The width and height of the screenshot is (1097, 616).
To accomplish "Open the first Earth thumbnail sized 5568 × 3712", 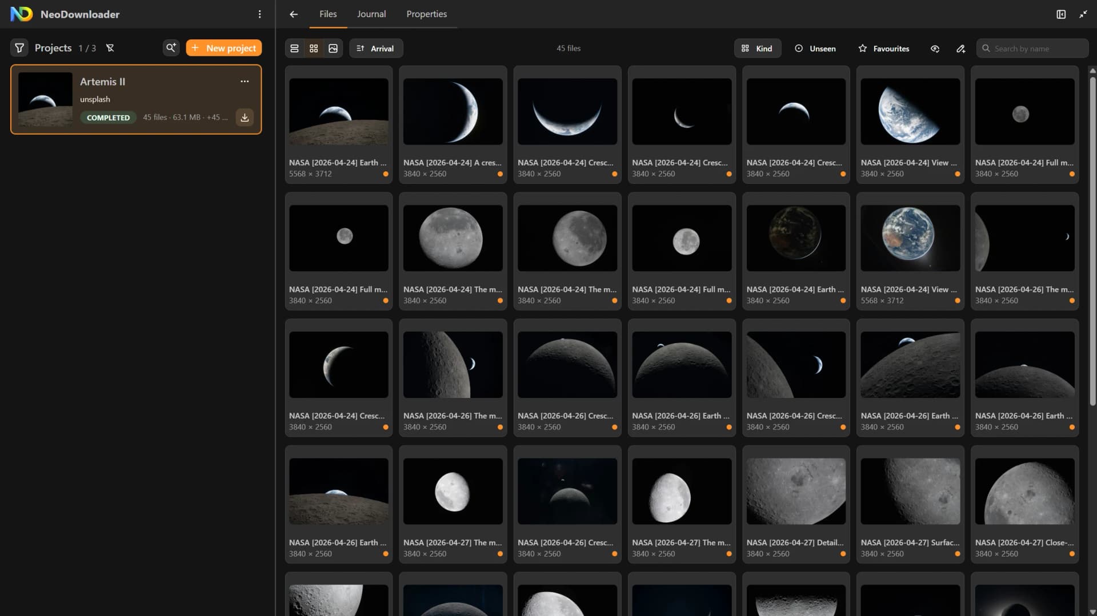I will pyautogui.click(x=339, y=111).
